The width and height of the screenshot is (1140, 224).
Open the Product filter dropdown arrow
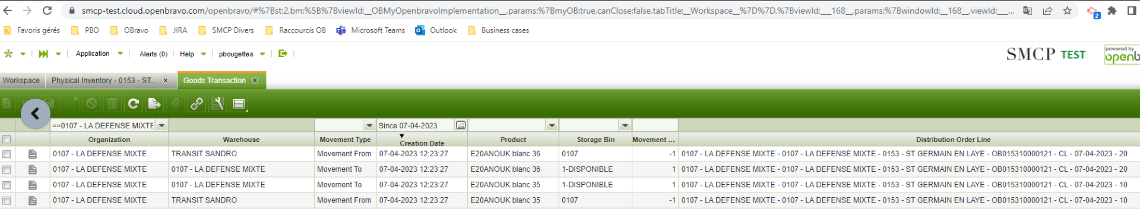[552, 125]
